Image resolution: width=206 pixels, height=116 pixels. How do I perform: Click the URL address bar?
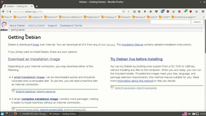67,12
